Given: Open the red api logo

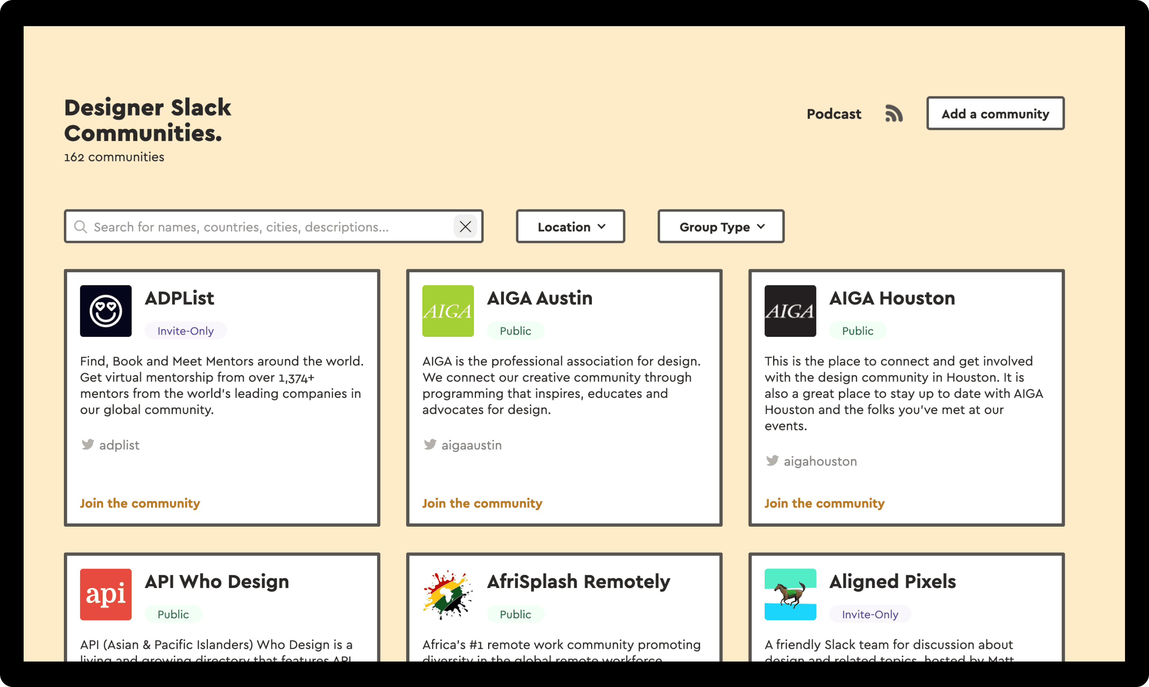Looking at the screenshot, I should 106,594.
